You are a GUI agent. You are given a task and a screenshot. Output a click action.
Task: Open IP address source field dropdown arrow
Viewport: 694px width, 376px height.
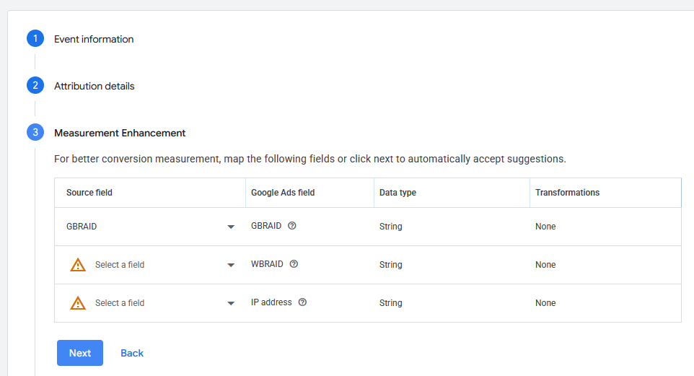(x=231, y=303)
